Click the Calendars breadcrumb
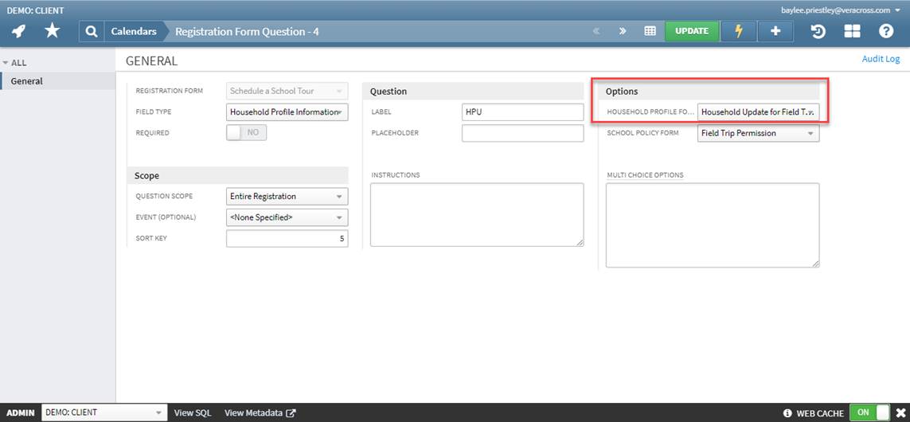The height and width of the screenshot is (422, 910). [134, 31]
